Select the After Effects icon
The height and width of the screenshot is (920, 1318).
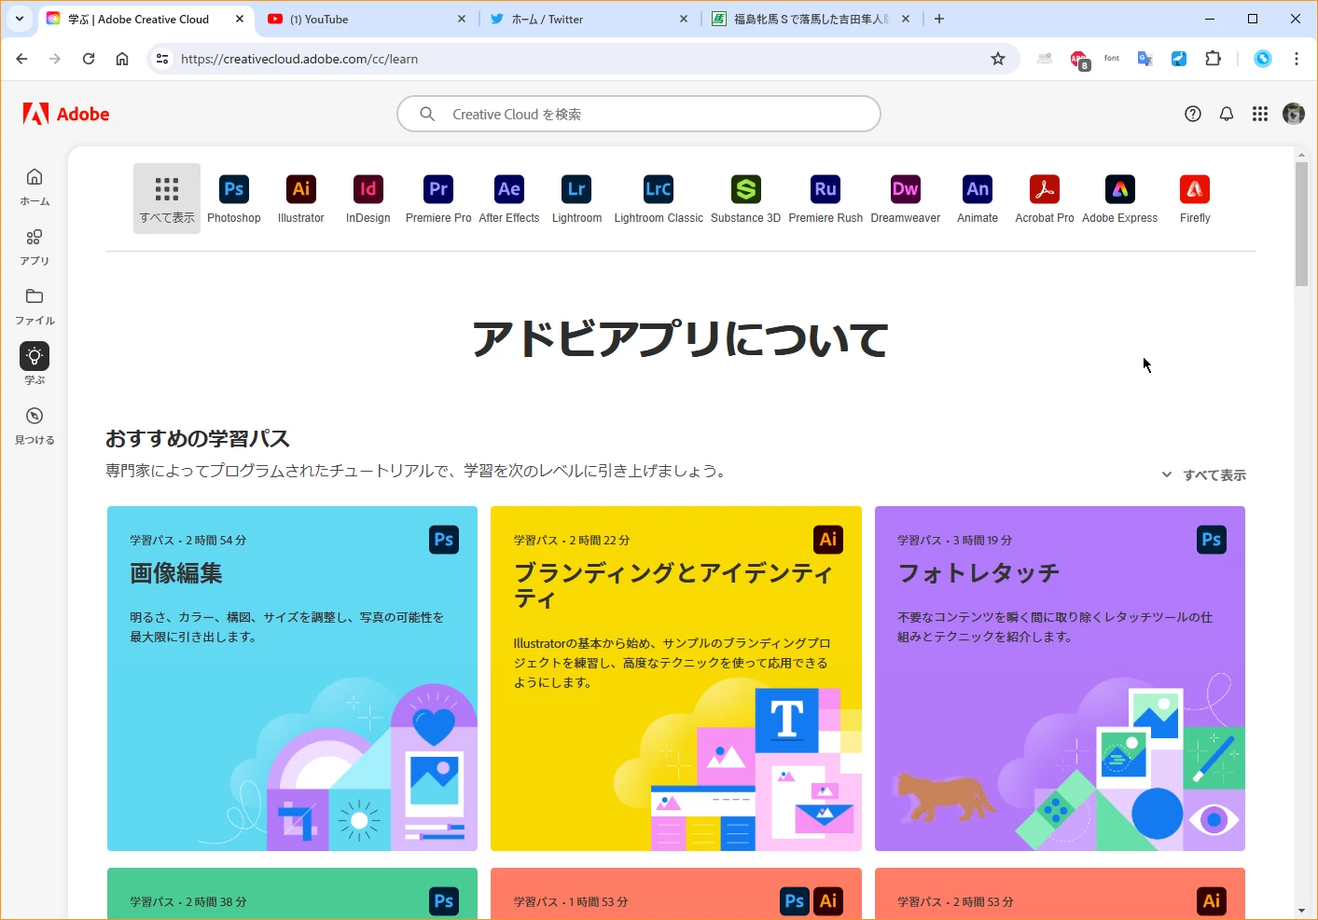coord(509,199)
